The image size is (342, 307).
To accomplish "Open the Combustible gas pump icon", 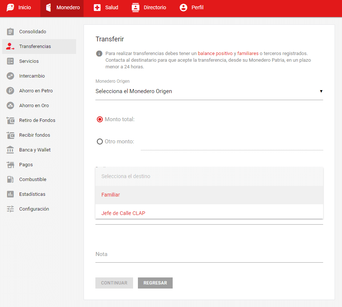I will [x=10, y=180].
